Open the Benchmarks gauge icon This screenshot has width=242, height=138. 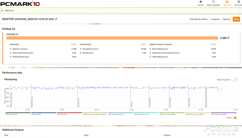click(x=213, y=2)
